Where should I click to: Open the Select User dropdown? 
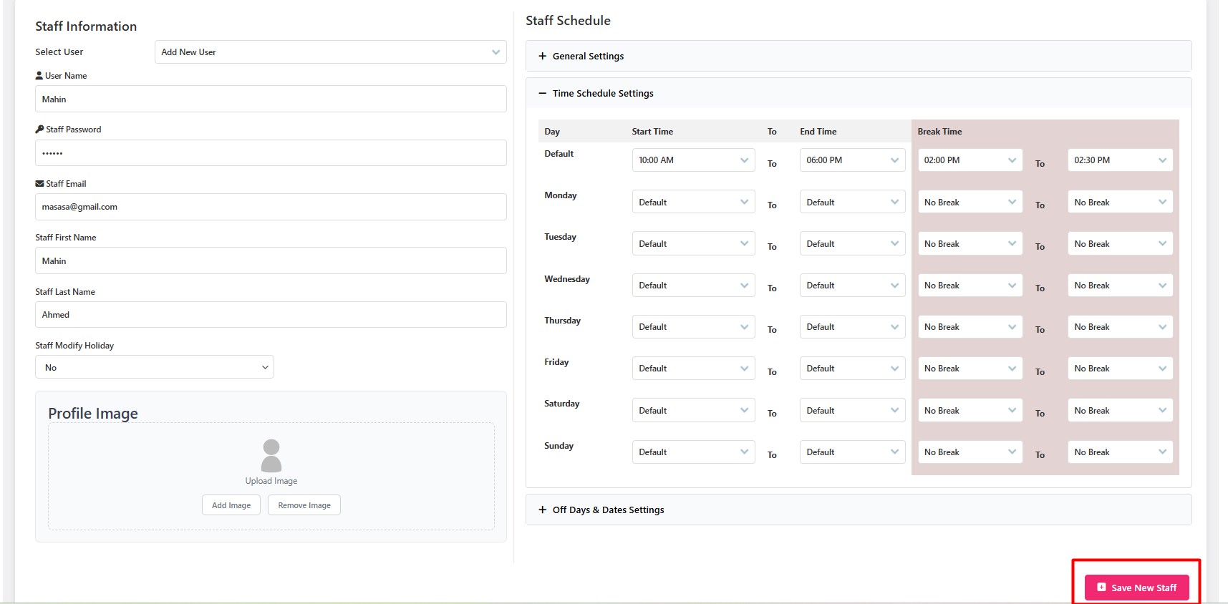tap(330, 52)
